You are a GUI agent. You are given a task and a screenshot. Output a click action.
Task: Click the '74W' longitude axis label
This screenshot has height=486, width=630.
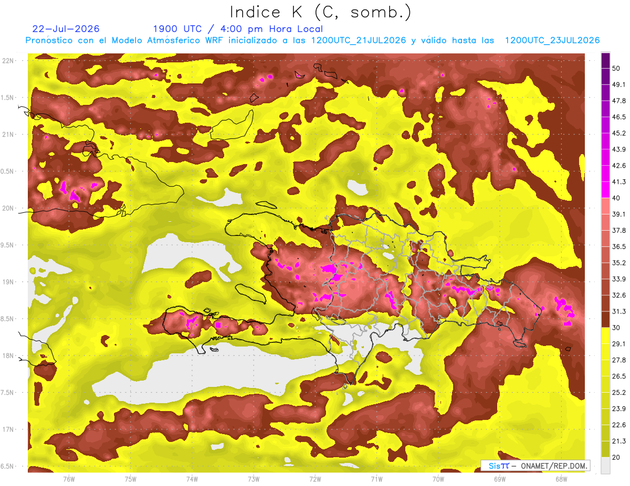[x=192, y=479]
